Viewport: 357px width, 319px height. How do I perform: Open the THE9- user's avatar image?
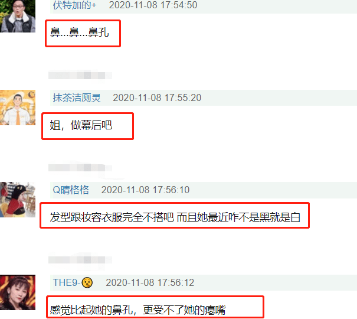point(18,292)
